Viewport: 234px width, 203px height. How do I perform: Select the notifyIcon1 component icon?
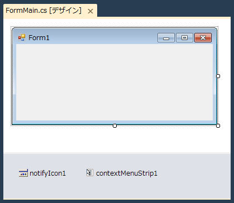click(23, 173)
